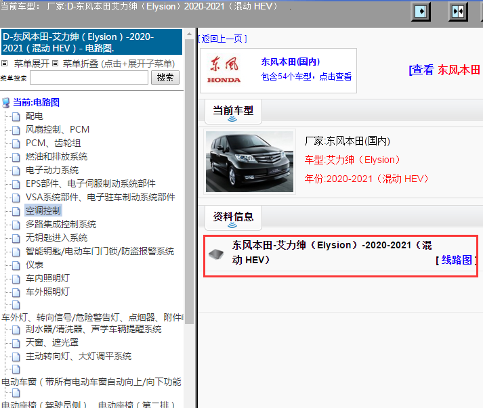Click the 菜单展开 expand-all icon
This screenshot has height=408, width=483.
pyautogui.click(x=4, y=64)
